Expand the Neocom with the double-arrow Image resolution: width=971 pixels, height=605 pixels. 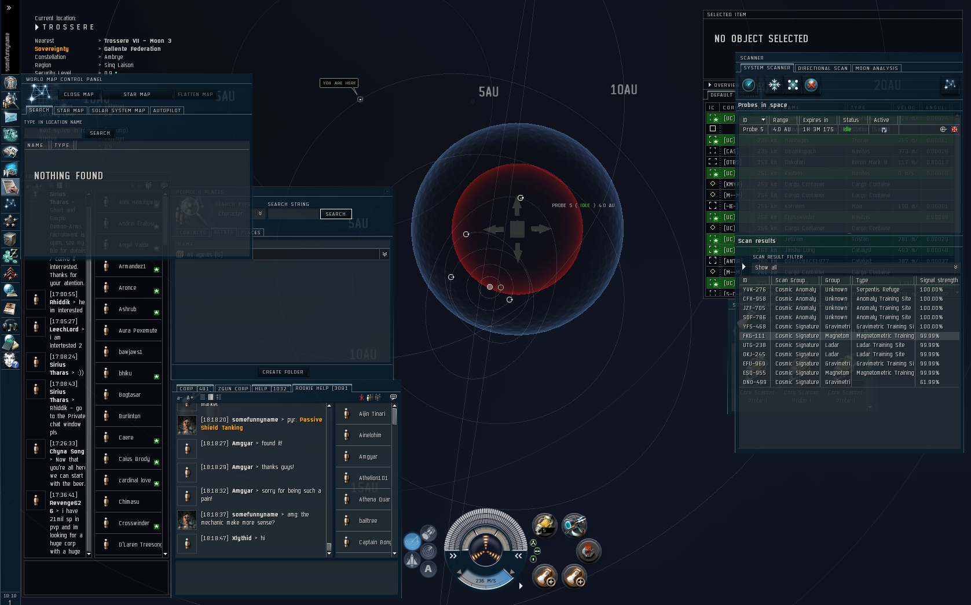coord(9,8)
